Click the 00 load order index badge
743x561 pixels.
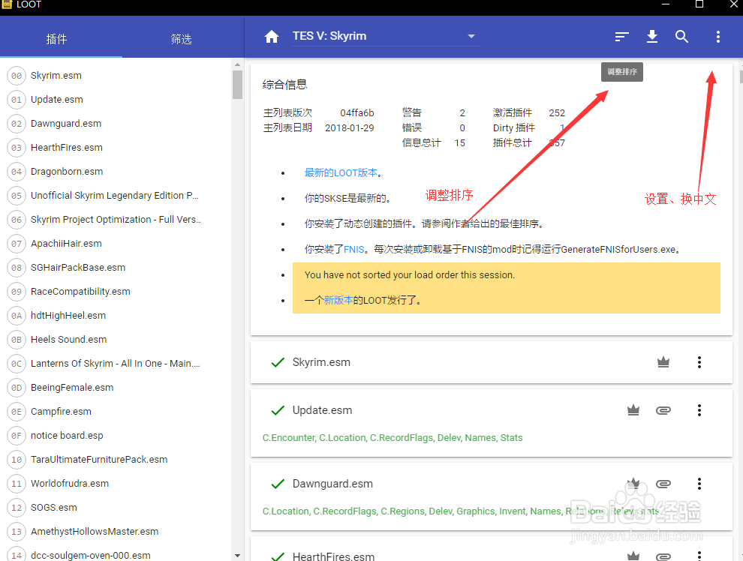coord(17,75)
